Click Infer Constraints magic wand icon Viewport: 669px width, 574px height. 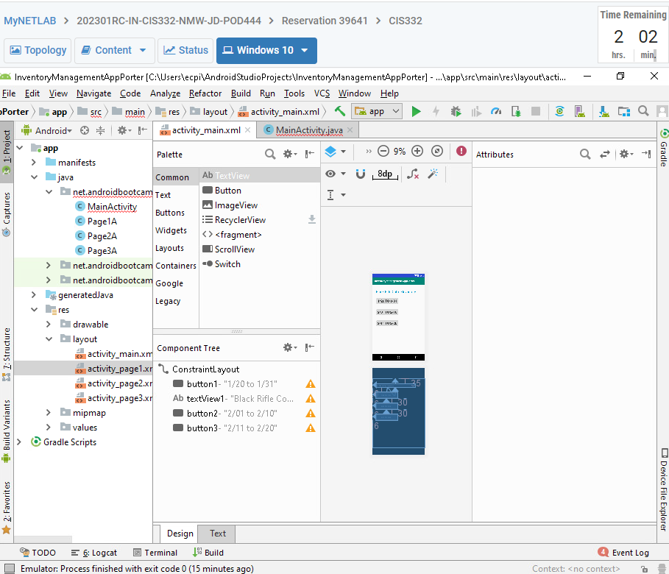click(433, 174)
